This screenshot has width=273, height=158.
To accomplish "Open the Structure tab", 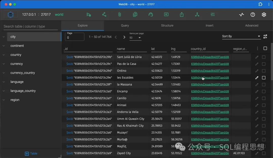I will [x=167, y=25].
